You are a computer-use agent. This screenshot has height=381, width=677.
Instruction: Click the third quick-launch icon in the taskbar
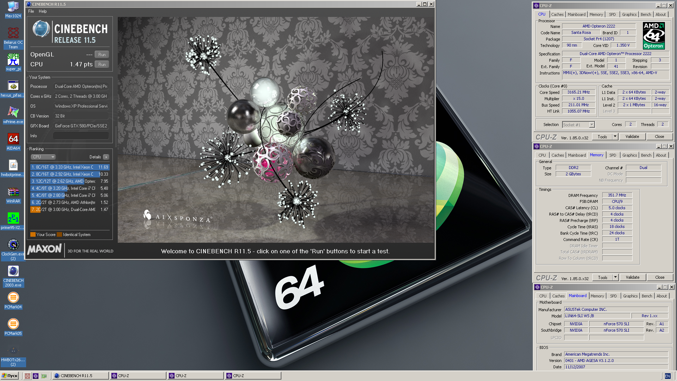coord(44,376)
